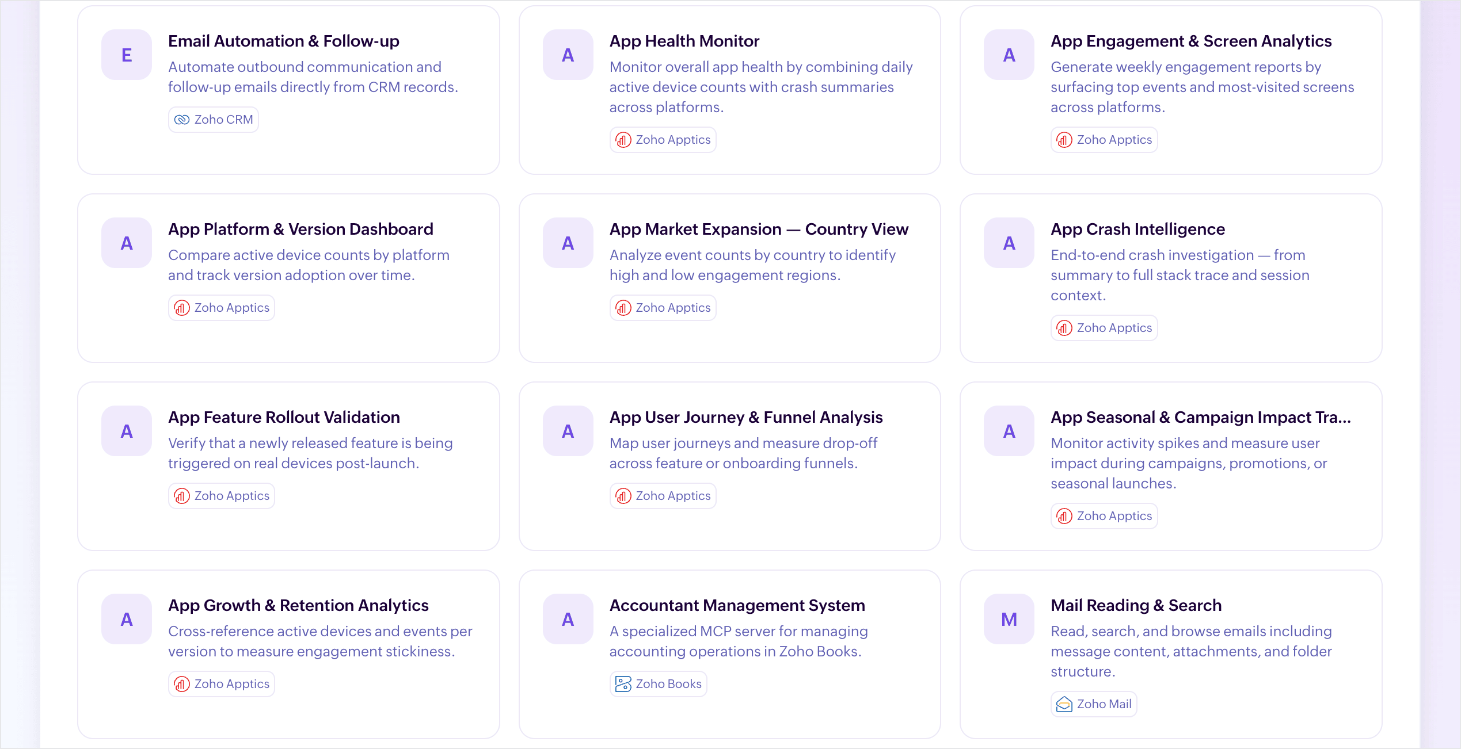Click App Feature Rollout Validation 'A' avatar
Image resolution: width=1461 pixels, height=749 pixels.
pyautogui.click(x=127, y=431)
